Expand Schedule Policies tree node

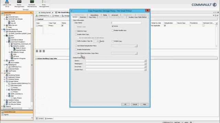[4, 79]
